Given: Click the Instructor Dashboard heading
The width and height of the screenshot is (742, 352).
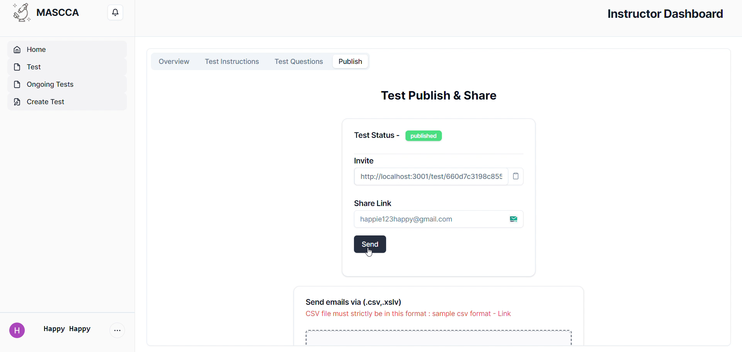Looking at the screenshot, I should [x=665, y=14].
